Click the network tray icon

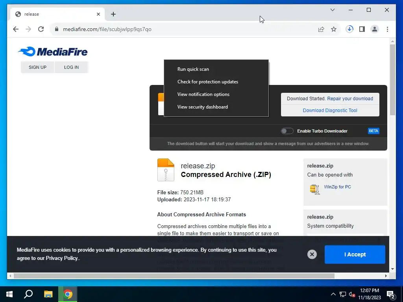343,294
